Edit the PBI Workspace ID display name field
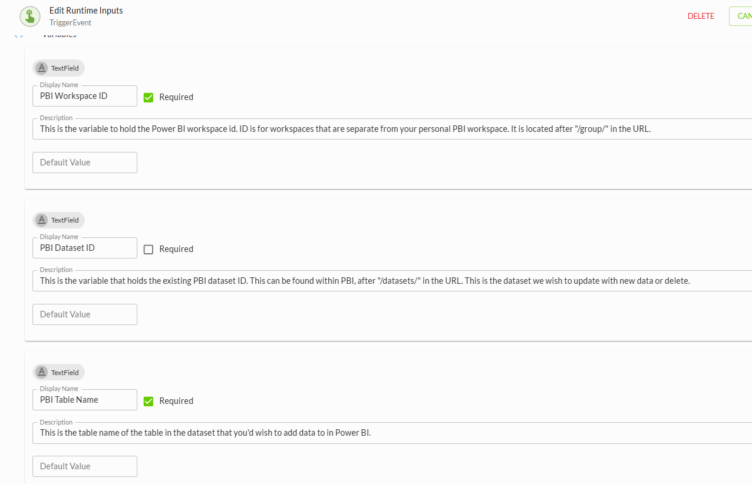Image resolution: width=752 pixels, height=484 pixels. 85,96
